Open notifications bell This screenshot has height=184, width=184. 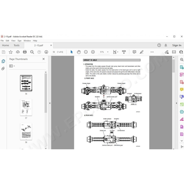tap(166, 45)
